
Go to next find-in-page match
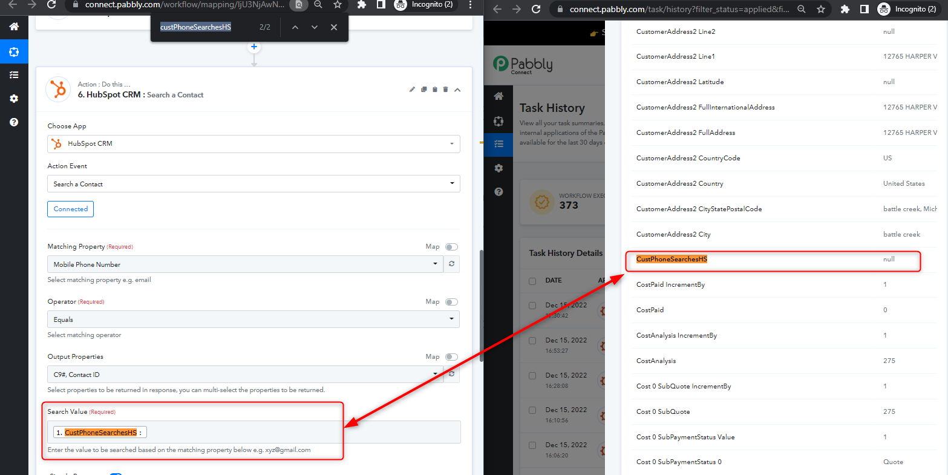coord(315,27)
